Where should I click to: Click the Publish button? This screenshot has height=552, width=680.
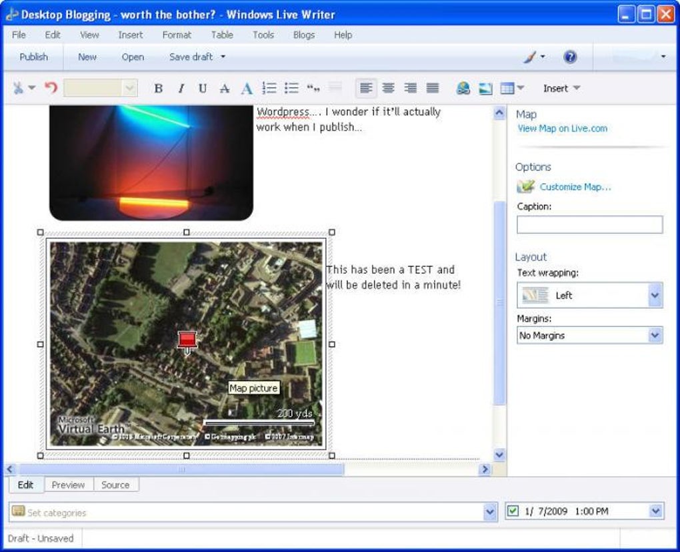33,57
